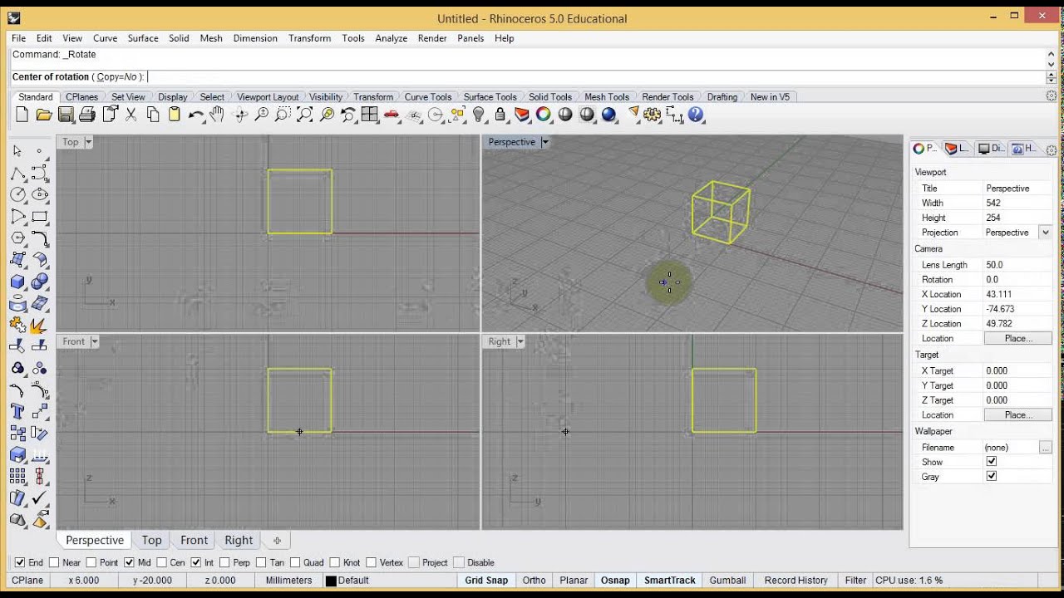
Task: Click the Print icon
Action: click(87, 115)
